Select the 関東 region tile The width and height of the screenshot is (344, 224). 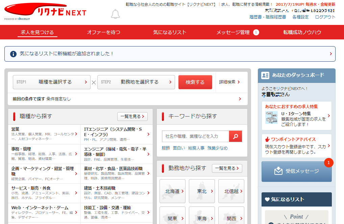point(172,215)
